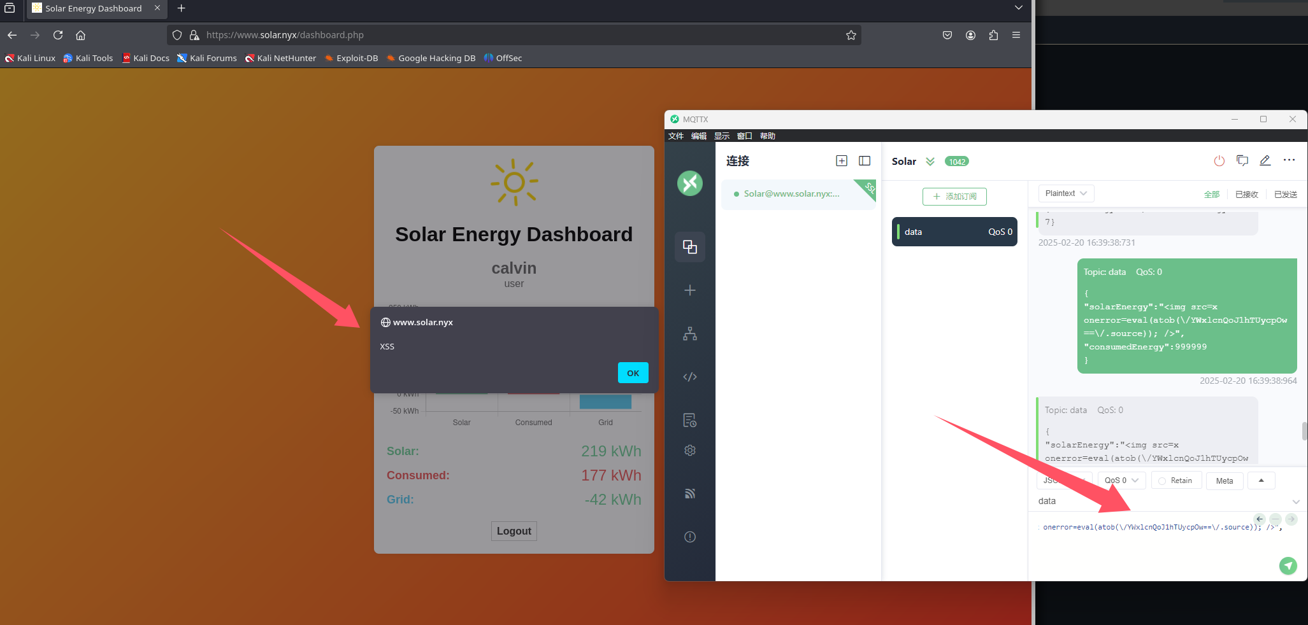Open the 文件 menu in MQTTX
The height and width of the screenshot is (625, 1308).
(676, 136)
